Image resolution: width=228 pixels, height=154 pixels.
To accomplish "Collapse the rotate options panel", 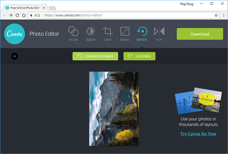I will pos(15,56).
